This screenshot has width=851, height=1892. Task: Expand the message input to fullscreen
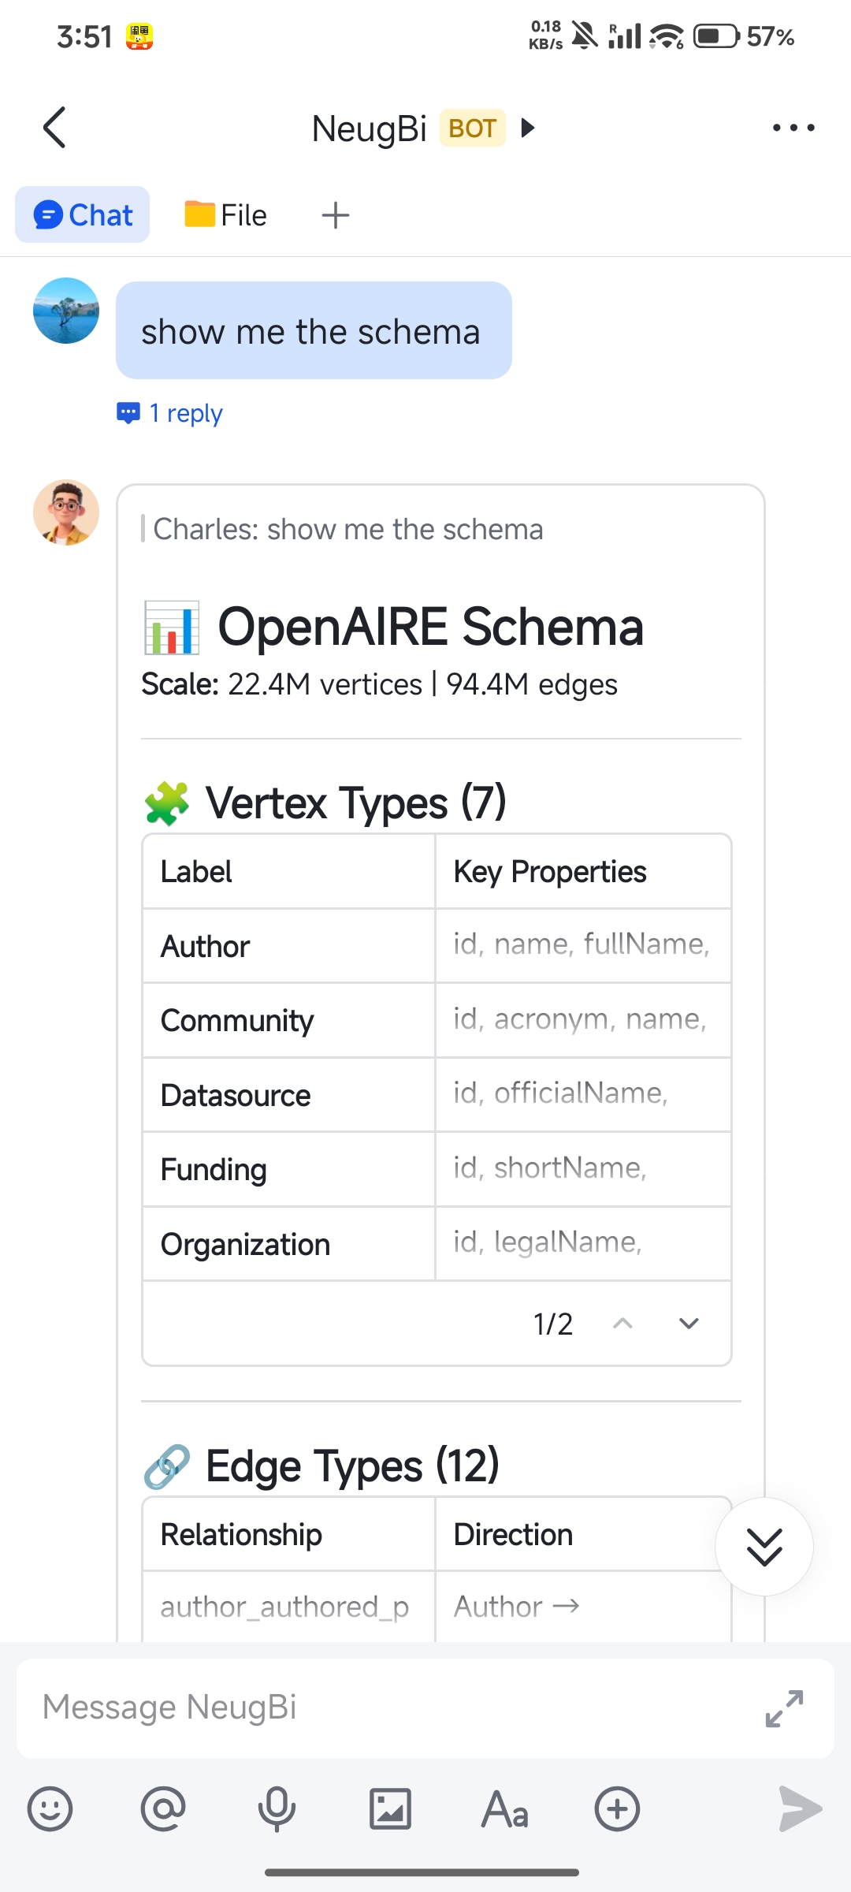point(784,1708)
